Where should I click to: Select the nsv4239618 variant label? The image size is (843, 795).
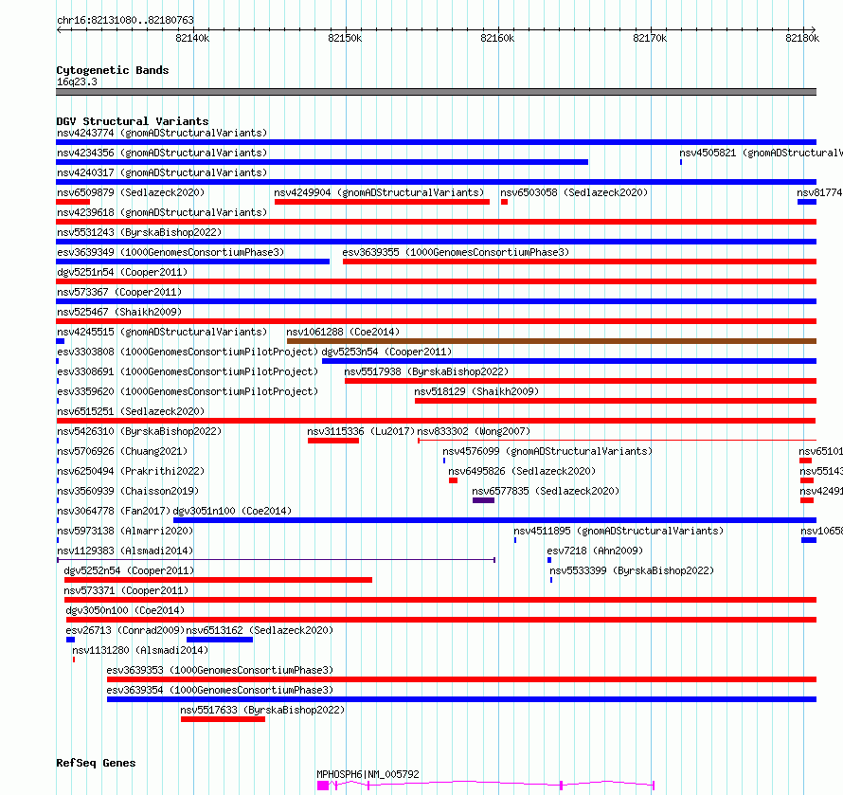pos(162,212)
